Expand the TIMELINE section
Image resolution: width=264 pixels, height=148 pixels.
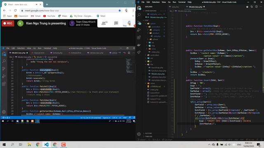tap(148, 136)
